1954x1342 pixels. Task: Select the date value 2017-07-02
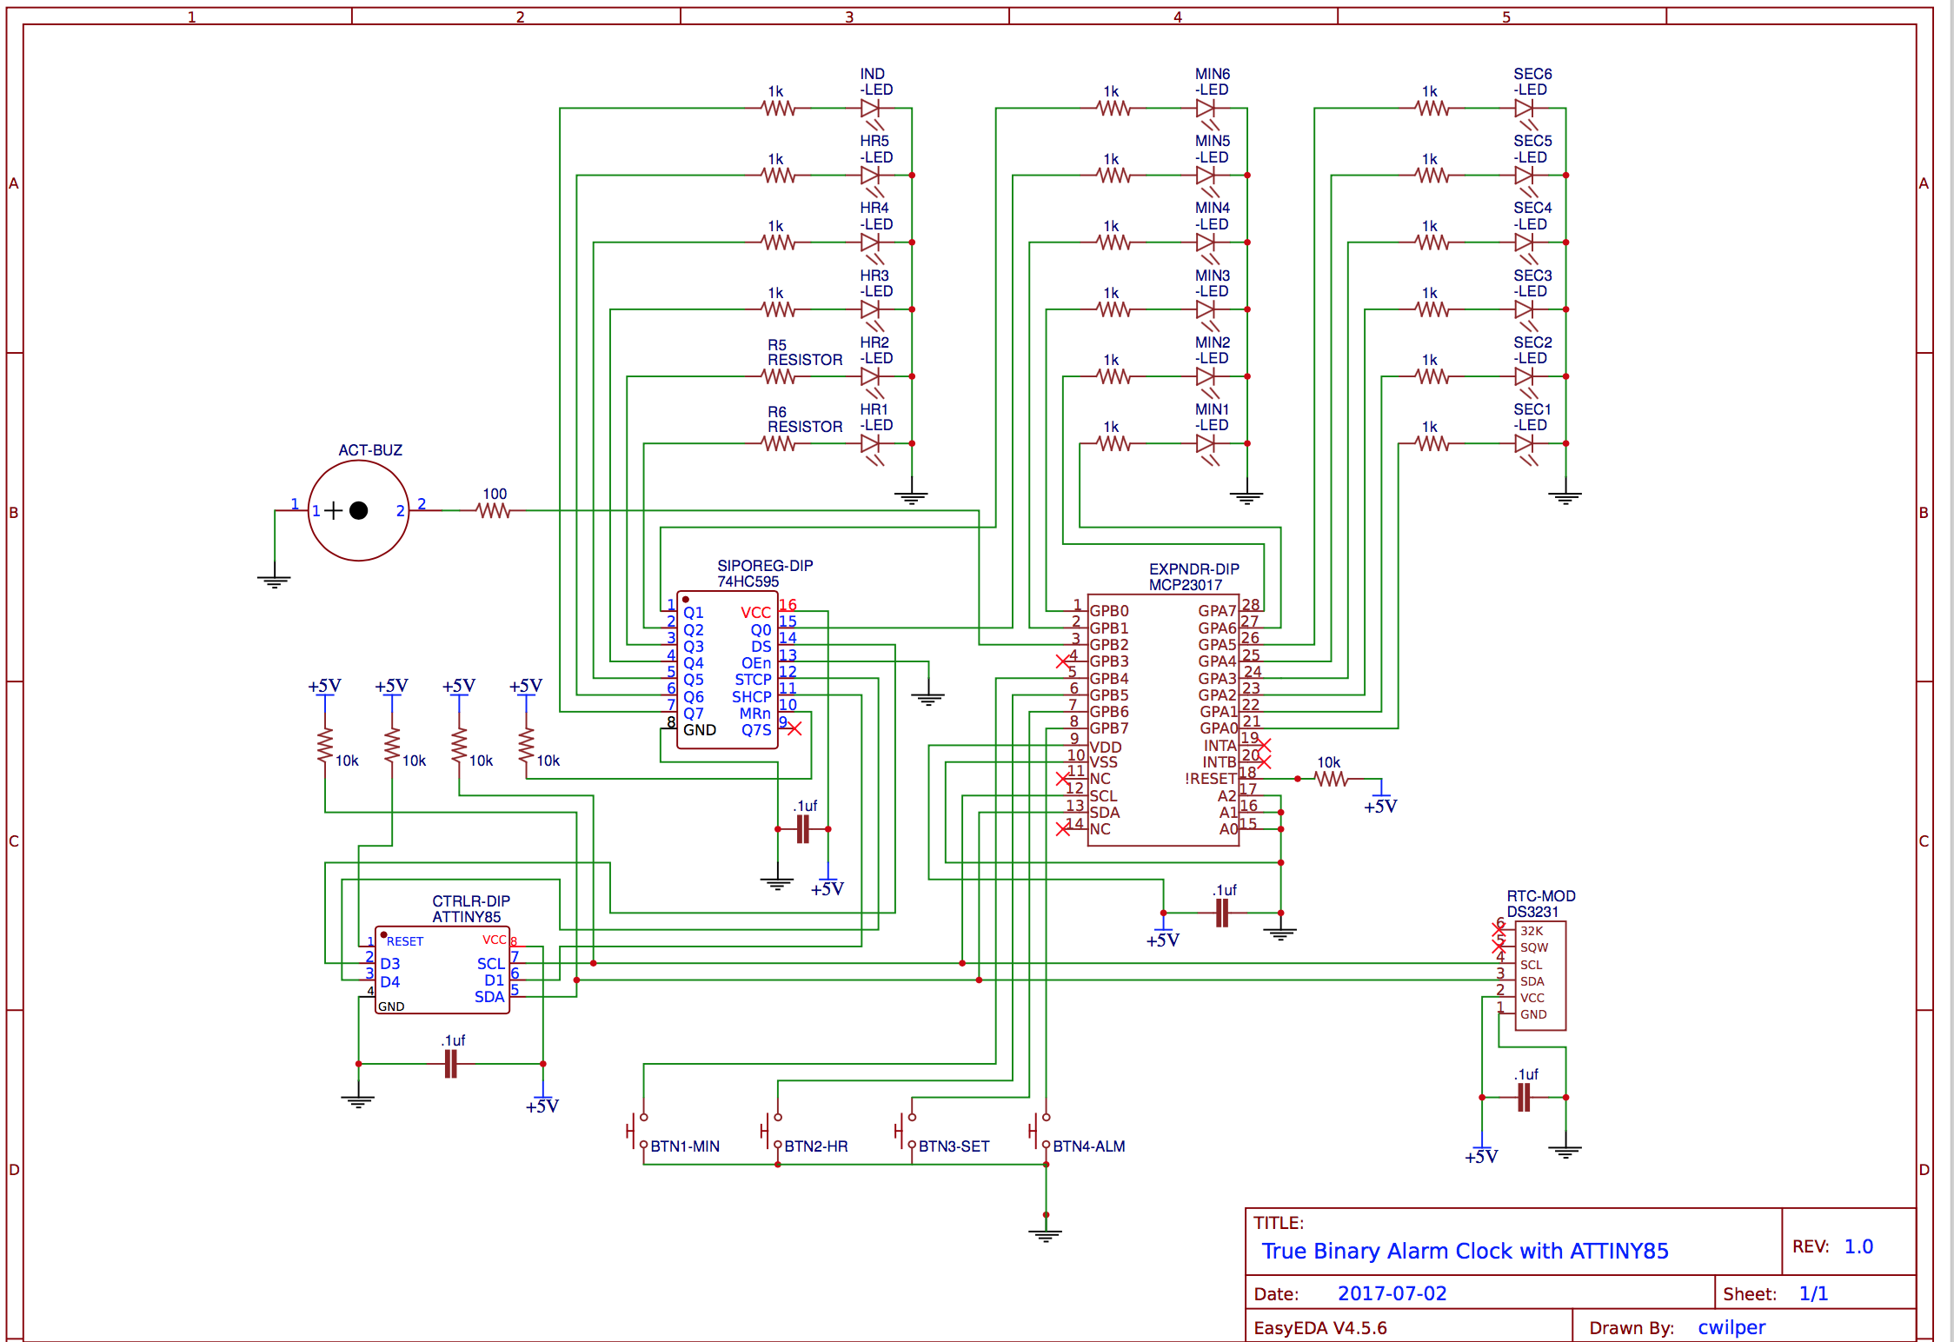(1392, 1293)
